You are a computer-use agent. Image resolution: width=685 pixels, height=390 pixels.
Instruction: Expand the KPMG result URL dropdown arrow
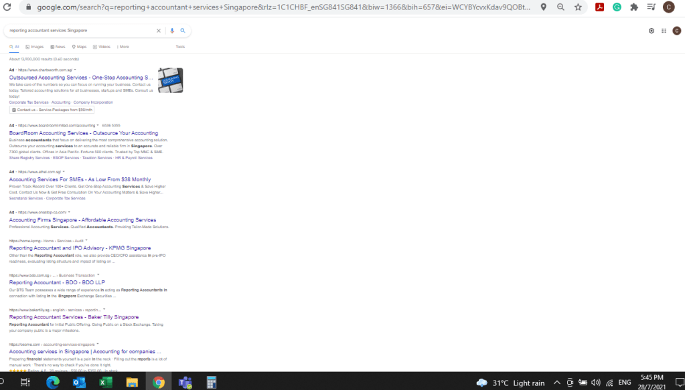click(x=86, y=240)
